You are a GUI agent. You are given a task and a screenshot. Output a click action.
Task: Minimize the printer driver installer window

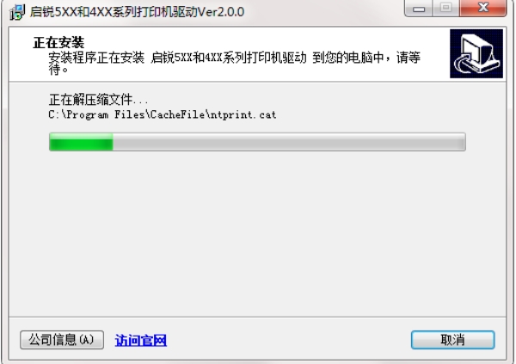tap(418, 9)
